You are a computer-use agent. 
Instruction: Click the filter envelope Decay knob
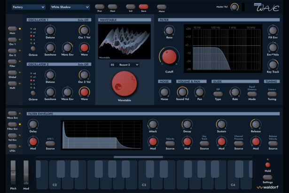pos(187,124)
